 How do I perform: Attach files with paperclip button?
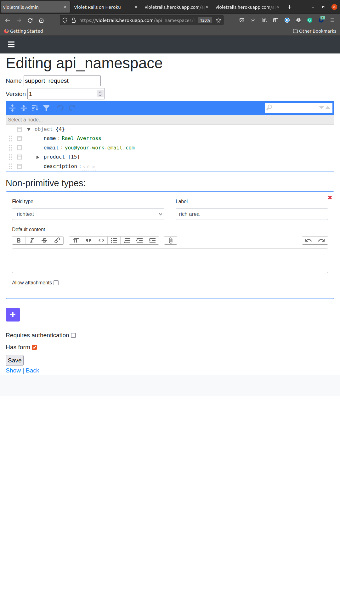tap(171, 240)
